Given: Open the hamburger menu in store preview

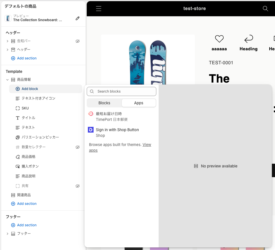Looking at the screenshot, I should tap(99, 9).
